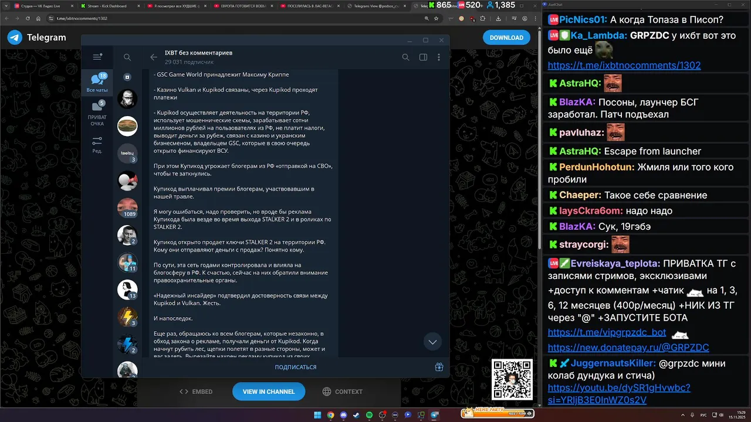751x422 pixels.
Task: Open the three-dot channel options menu
Action: coord(439,57)
